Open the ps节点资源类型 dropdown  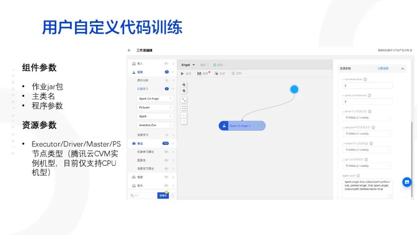coord(367,166)
